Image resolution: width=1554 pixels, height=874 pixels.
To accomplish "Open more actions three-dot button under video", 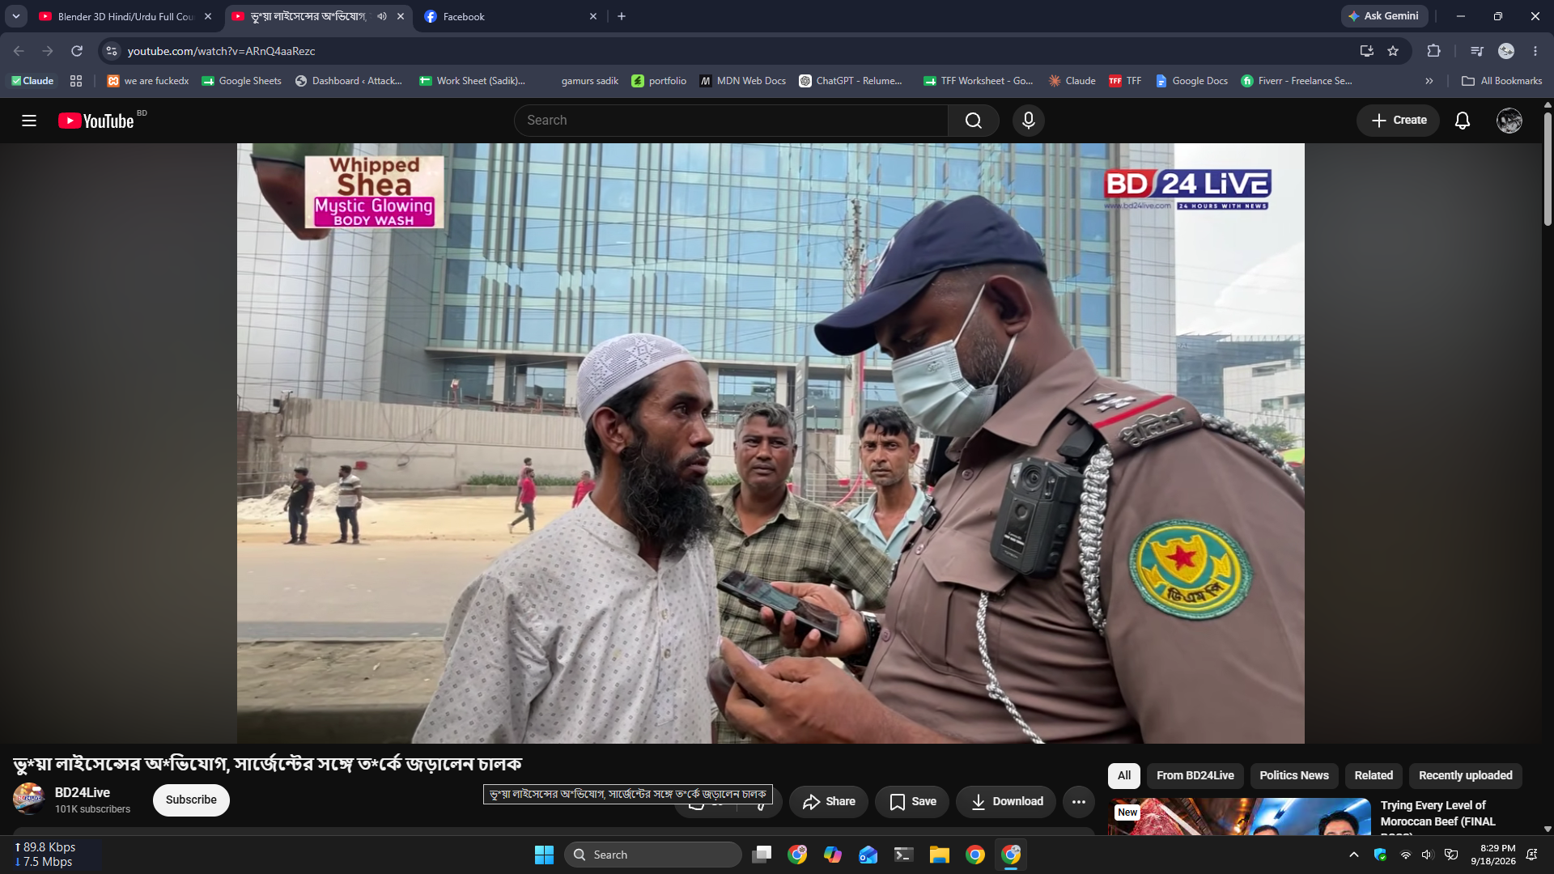I will click(x=1078, y=801).
